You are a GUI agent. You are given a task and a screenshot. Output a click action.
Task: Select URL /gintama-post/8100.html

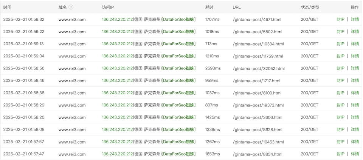pyautogui.click(x=257, y=93)
